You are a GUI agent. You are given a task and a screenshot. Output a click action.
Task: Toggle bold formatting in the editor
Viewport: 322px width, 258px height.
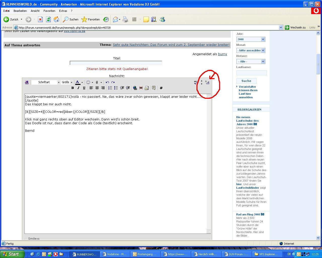72,88
